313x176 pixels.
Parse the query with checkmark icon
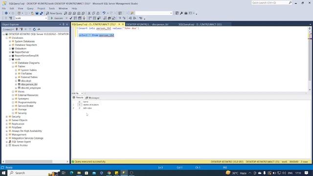[x=71, y=18]
